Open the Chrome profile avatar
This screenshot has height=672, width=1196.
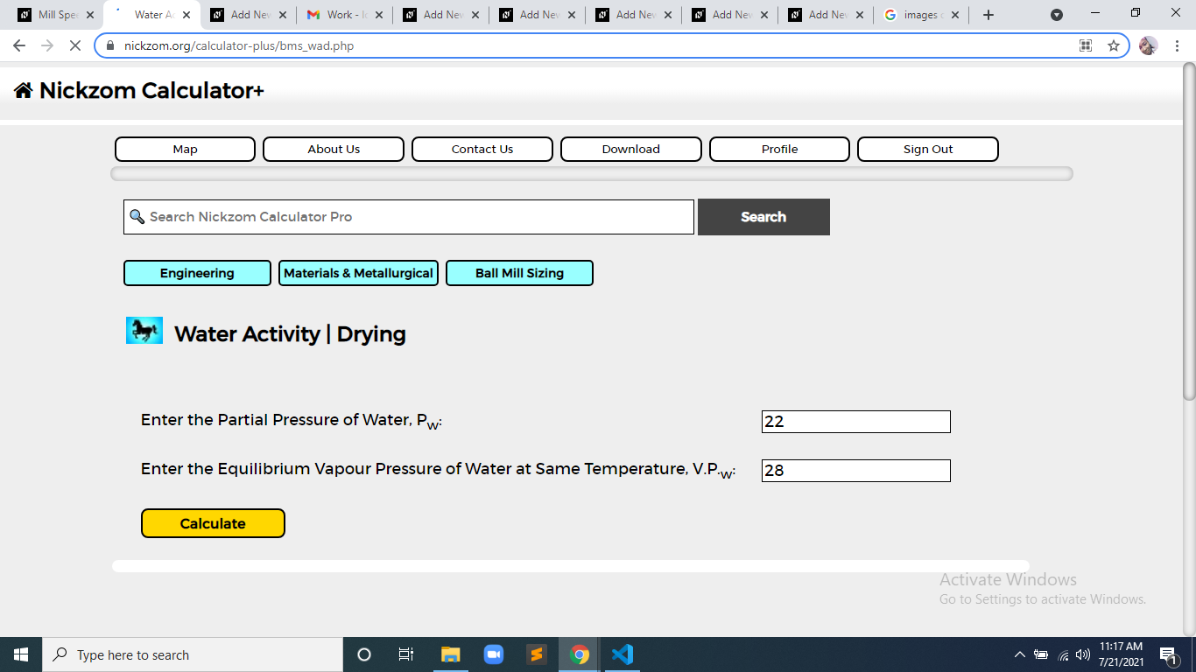pos(1148,45)
